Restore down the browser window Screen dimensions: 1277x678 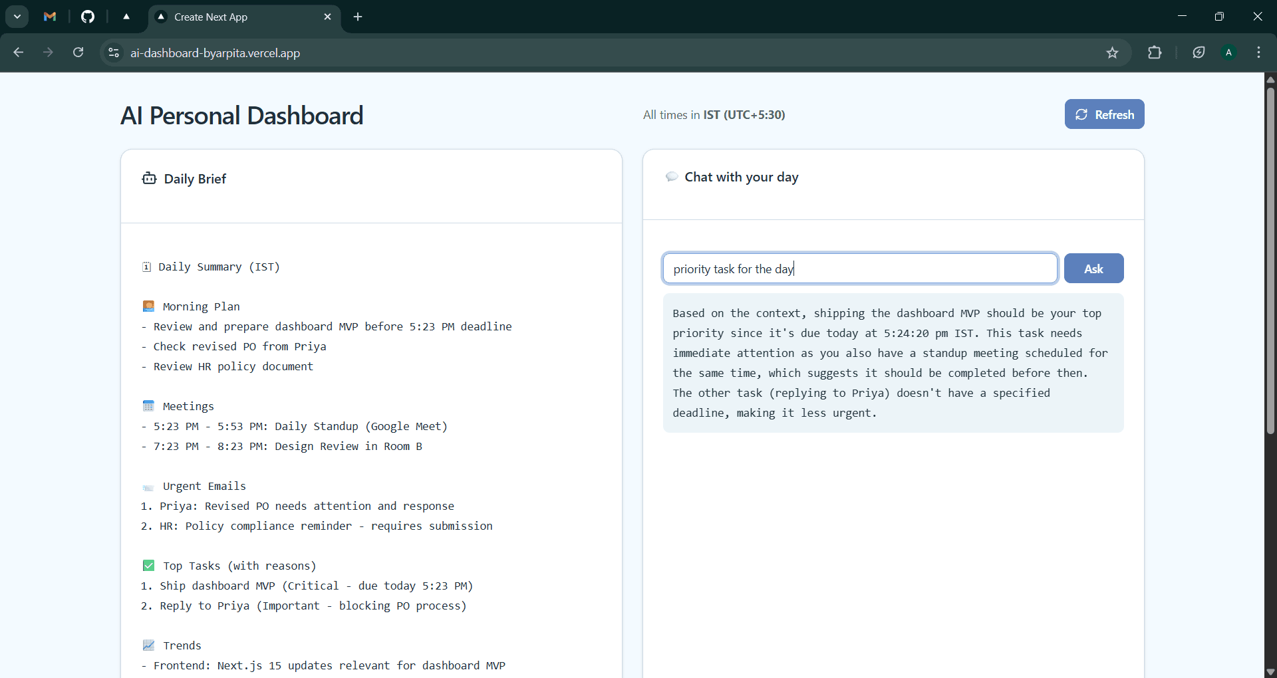pyautogui.click(x=1219, y=17)
